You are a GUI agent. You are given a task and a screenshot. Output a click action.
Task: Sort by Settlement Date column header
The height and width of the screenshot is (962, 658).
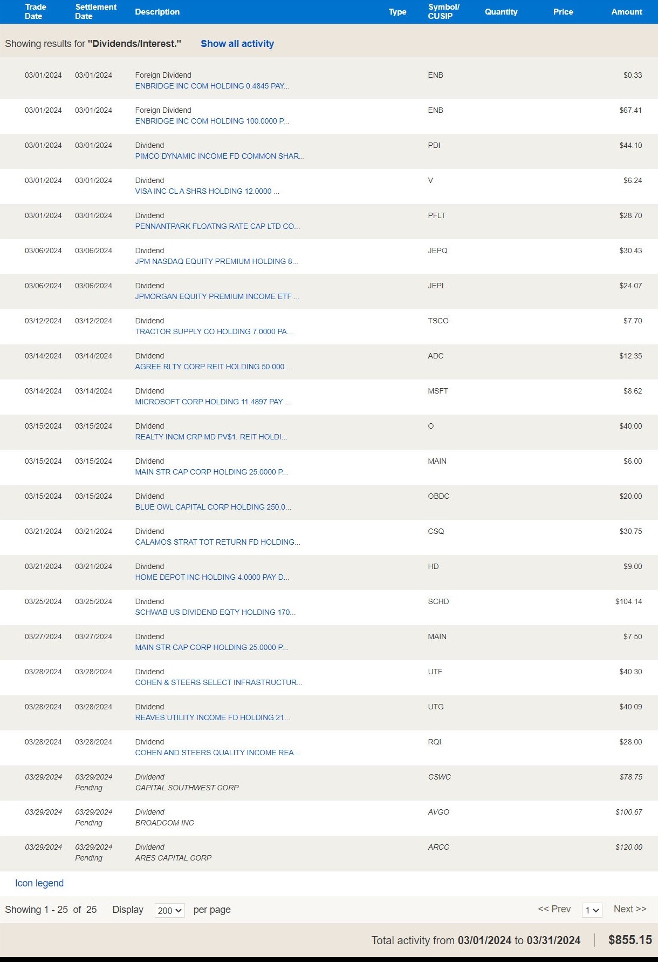pyautogui.click(x=95, y=11)
